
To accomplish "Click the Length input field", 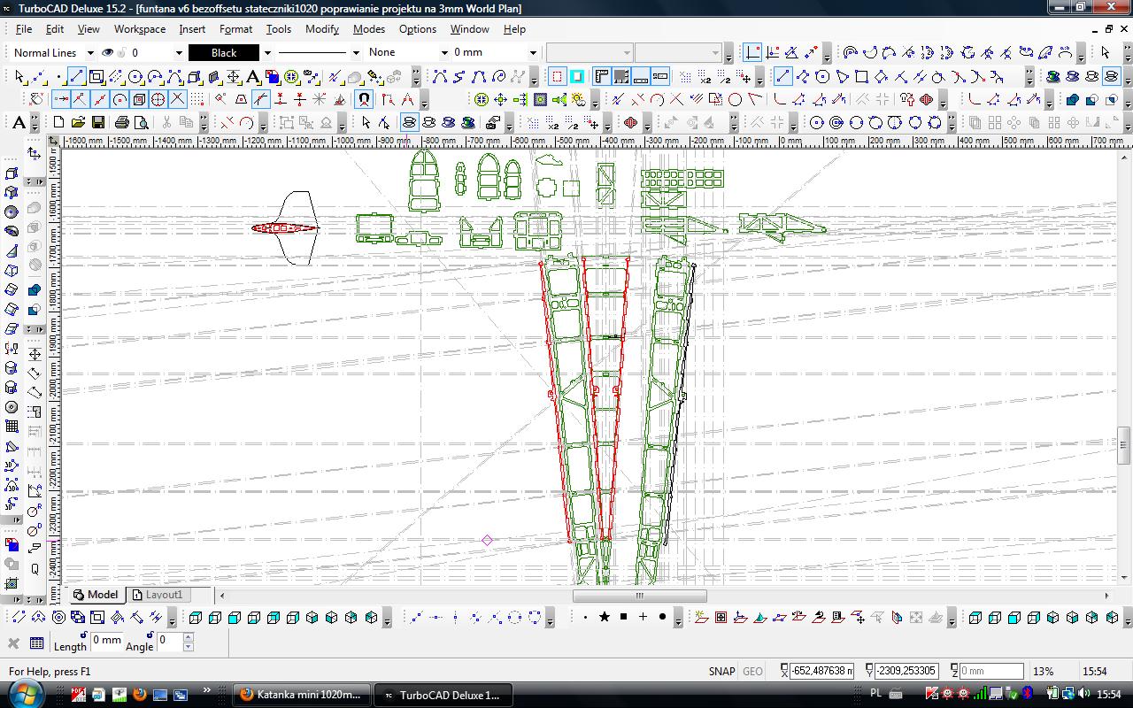I will [107, 641].
